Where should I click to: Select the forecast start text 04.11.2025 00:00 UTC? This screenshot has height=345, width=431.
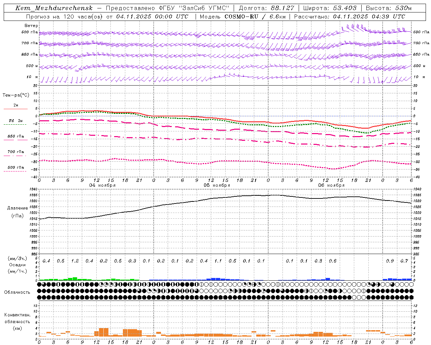point(152,17)
